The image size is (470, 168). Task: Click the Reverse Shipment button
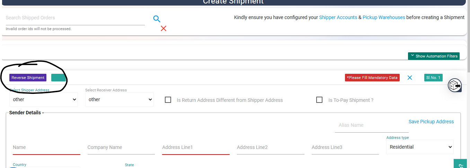[28, 78]
